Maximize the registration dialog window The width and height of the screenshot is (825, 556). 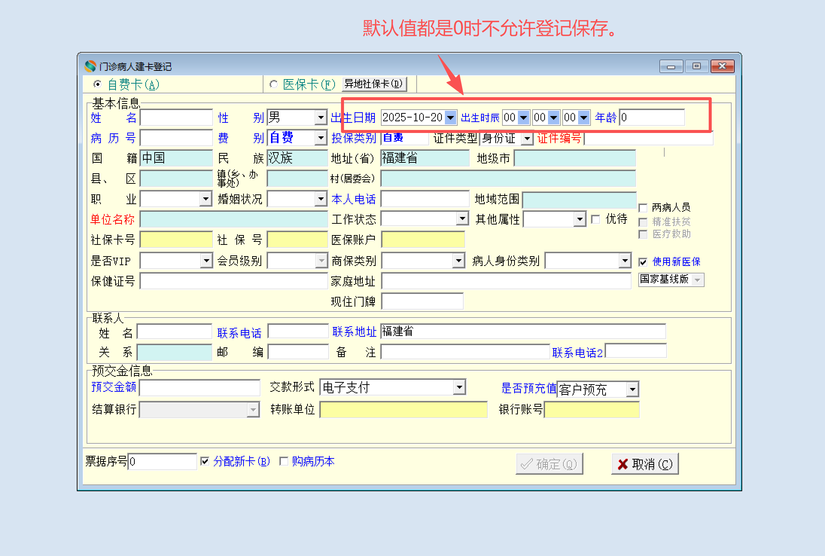[x=696, y=66]
